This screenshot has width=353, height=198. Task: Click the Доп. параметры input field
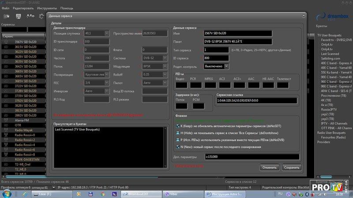click(x=252, y=157)
